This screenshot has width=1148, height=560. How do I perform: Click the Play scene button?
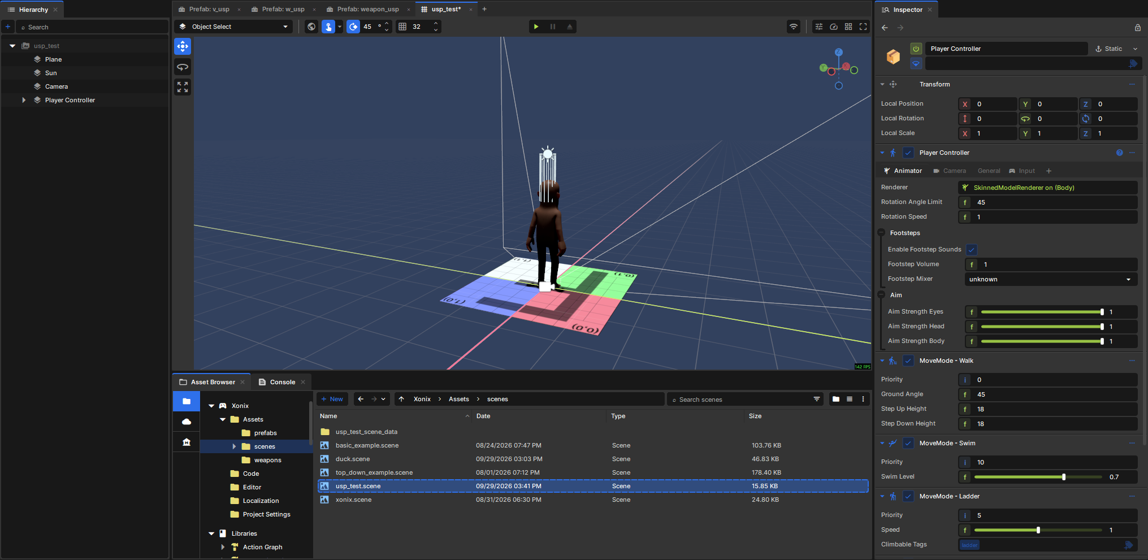tap(536, 27)
